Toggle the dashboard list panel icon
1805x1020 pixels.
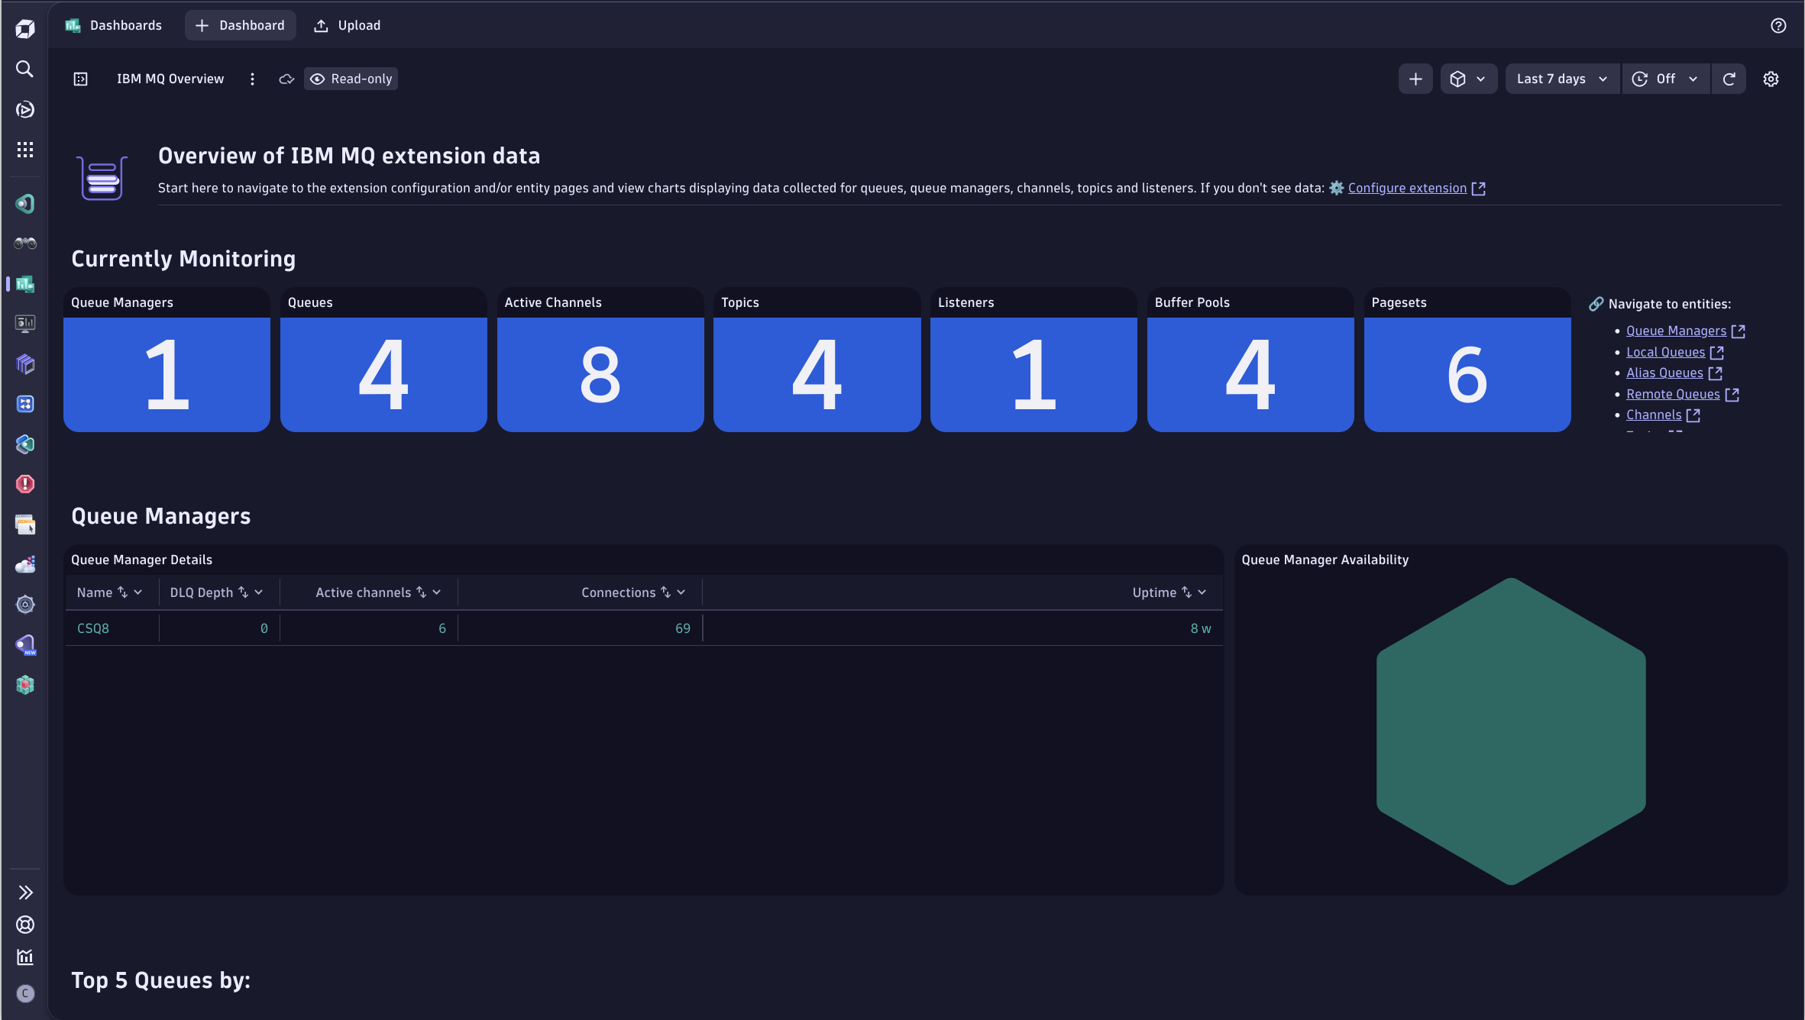(x=81, y=79)
